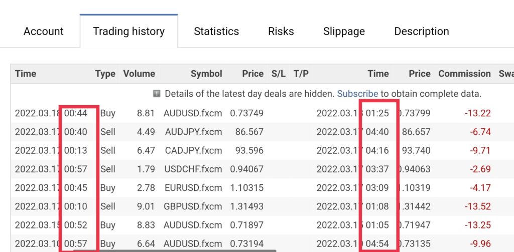Open the Account tab
Viewport: 514px width, 252px height.
pyautogui.click(x=44, y=32)
